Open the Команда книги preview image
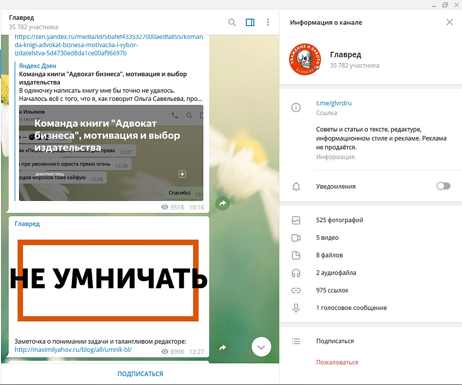The height and width of the screenshot is (385, 462). pyautogui.click(x=111, y=153)
